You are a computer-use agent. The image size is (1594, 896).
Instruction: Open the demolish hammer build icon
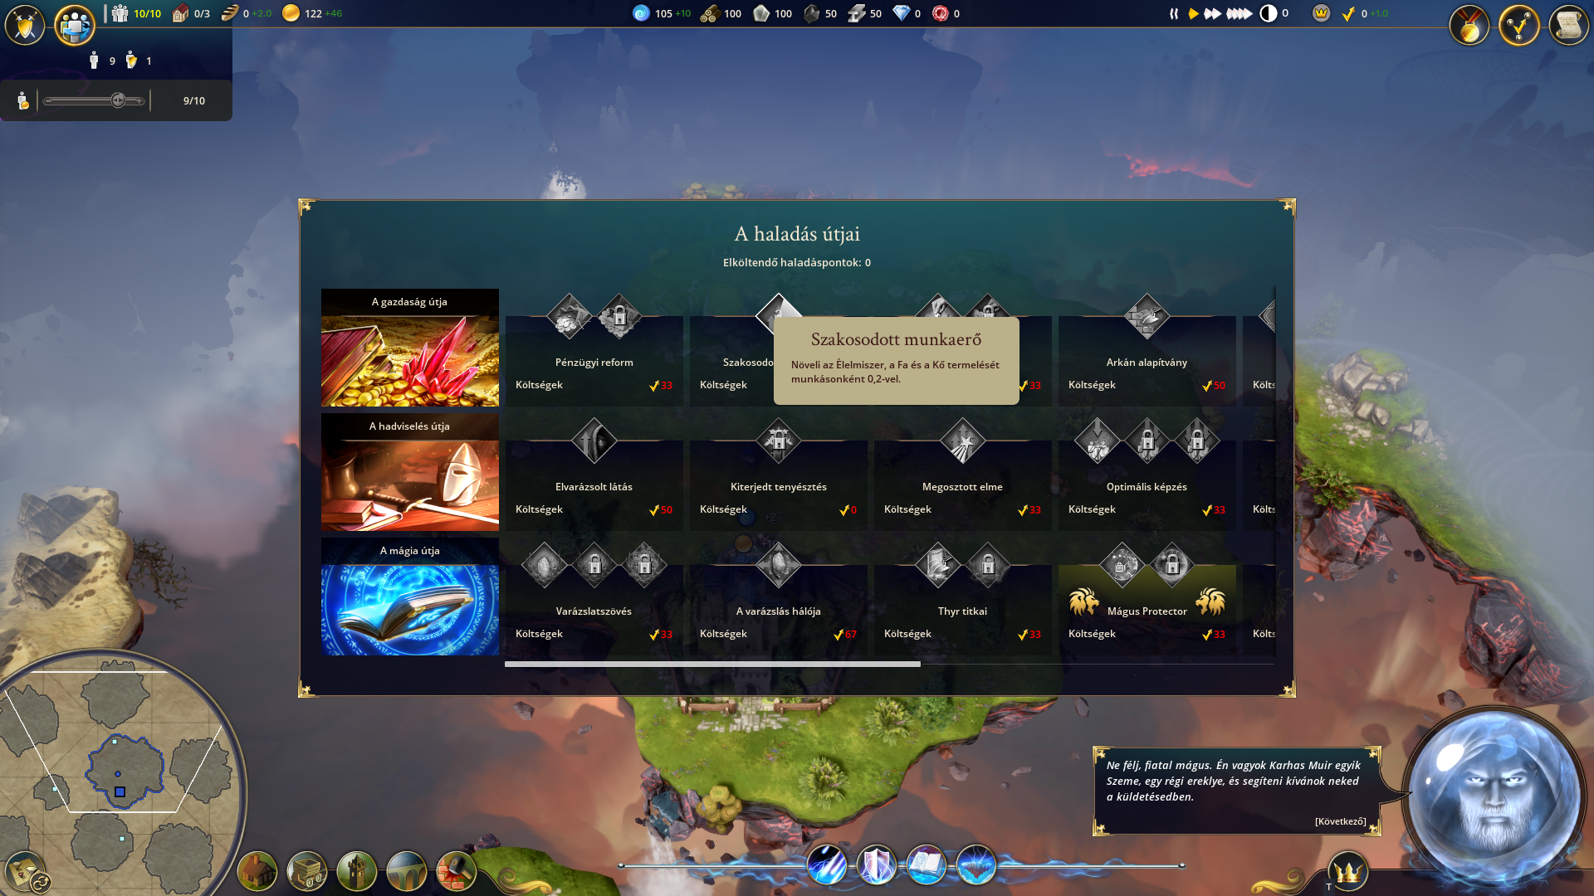click(456, 871)
